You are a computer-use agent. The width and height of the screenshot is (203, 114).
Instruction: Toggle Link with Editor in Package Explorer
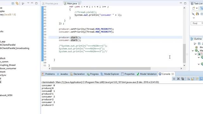(x=17, y=3)
